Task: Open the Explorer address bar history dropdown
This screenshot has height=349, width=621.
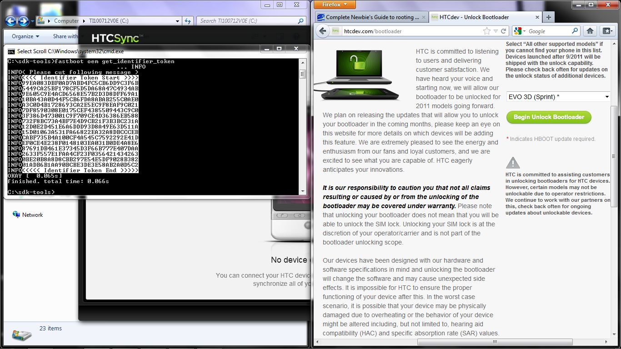Action: tap(178, 21)
